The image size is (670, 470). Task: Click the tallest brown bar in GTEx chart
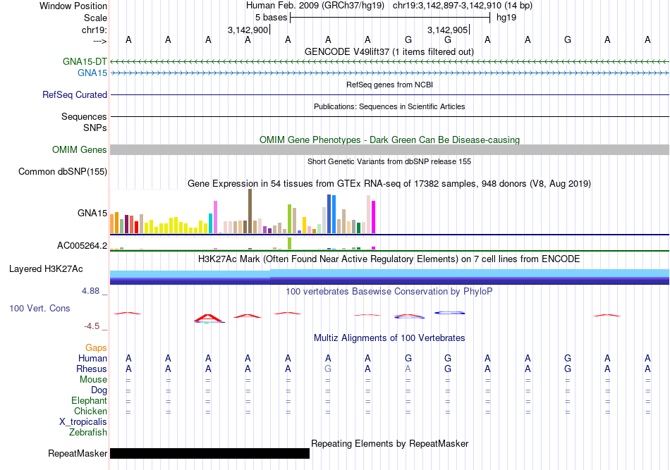point(250,211)
